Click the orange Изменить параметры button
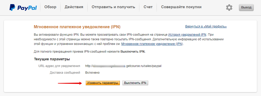This screenshot has width=261, height=96. tap(103, 83)
